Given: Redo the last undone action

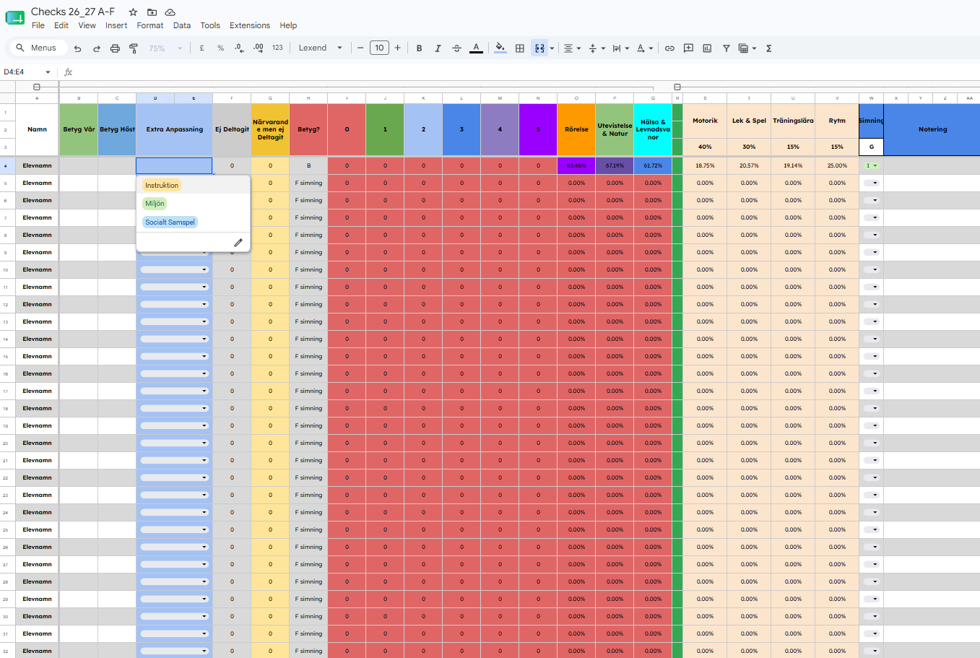Looking at the screenshot, I should click(x=96, y=48).
